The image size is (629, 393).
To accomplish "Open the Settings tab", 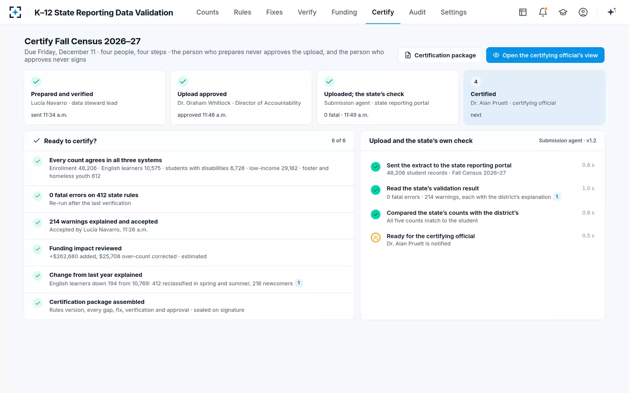I will coord(453,12).
